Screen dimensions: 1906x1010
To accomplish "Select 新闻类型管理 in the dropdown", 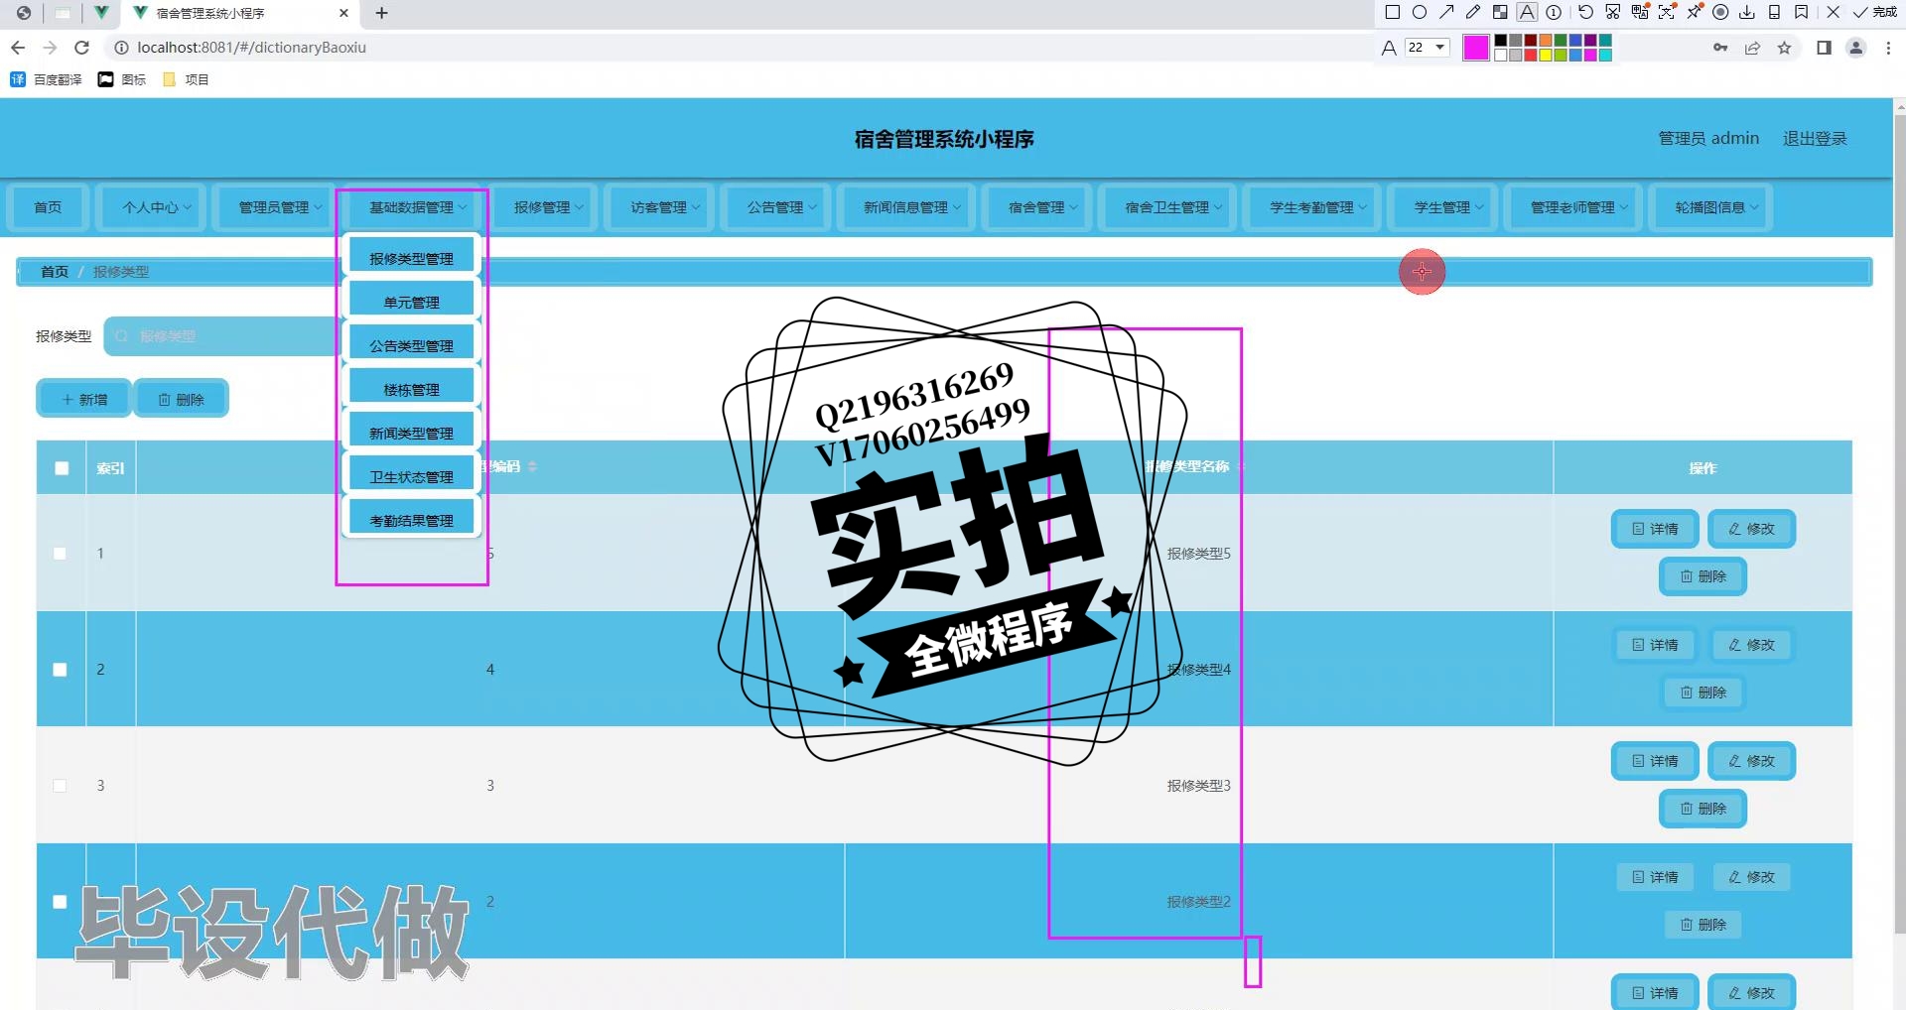I will (412, 433).
